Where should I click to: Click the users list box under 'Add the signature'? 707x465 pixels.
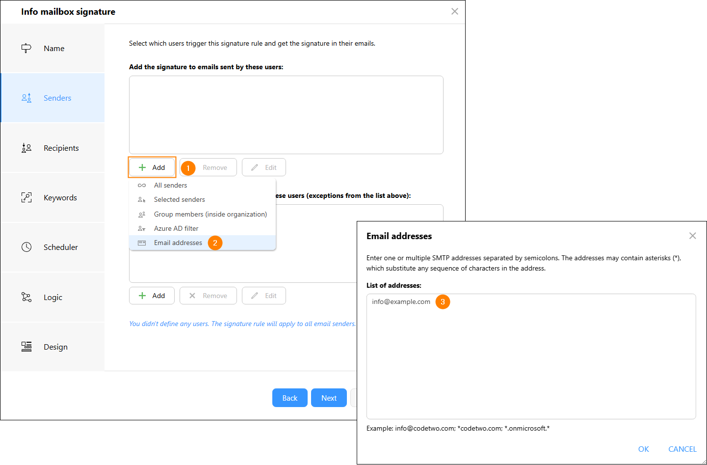click(286, 115)
